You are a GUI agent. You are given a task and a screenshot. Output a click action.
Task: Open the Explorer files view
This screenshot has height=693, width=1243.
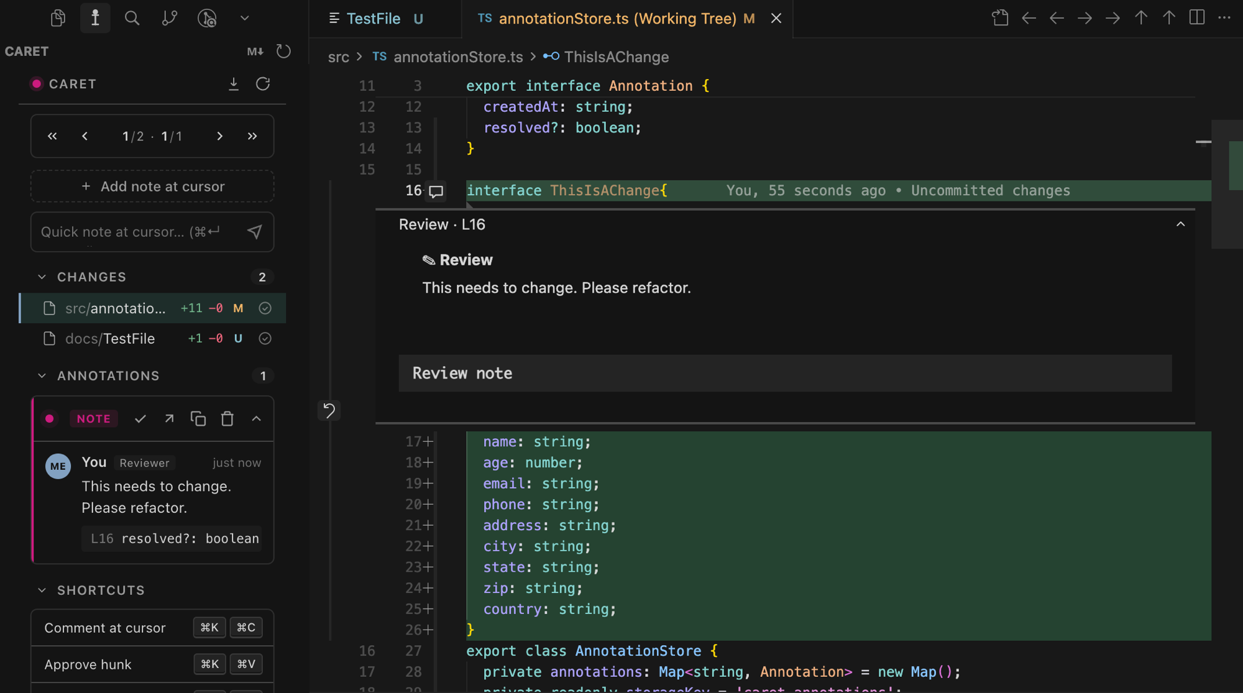point(58,18)
